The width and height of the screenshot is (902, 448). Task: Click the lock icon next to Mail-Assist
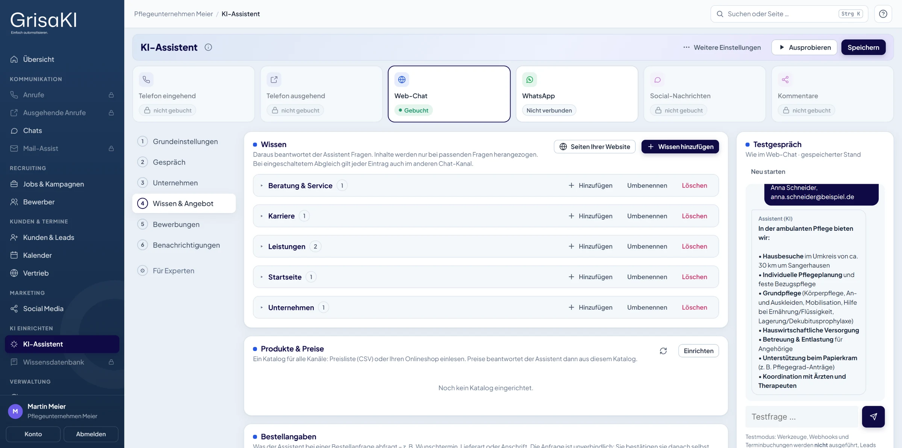pos(111,148)
